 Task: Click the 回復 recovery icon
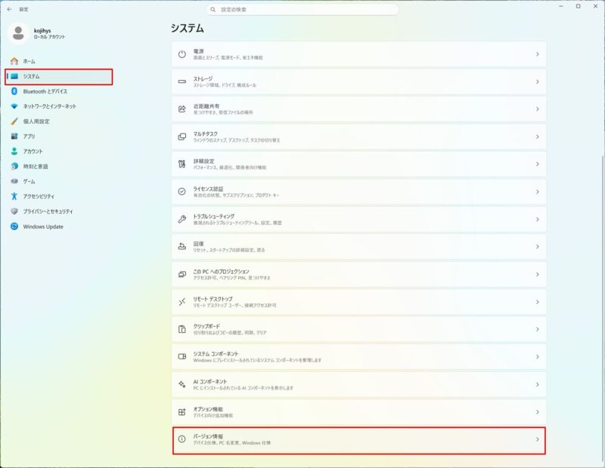(181, 247)
